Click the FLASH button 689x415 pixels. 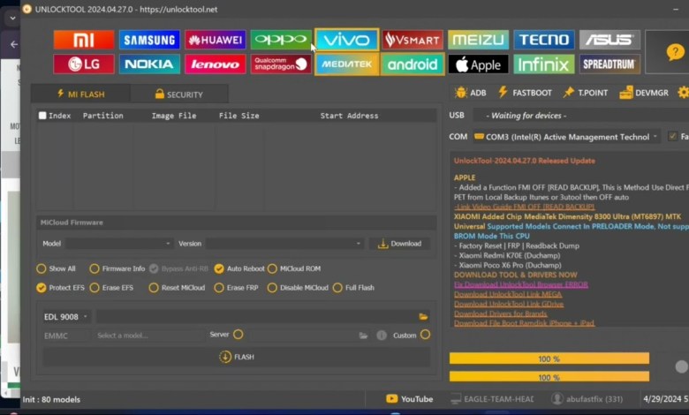pyautogui.click(x=237, y=357)
